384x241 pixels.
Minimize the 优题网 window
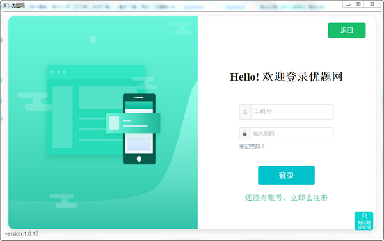point(348,4)
